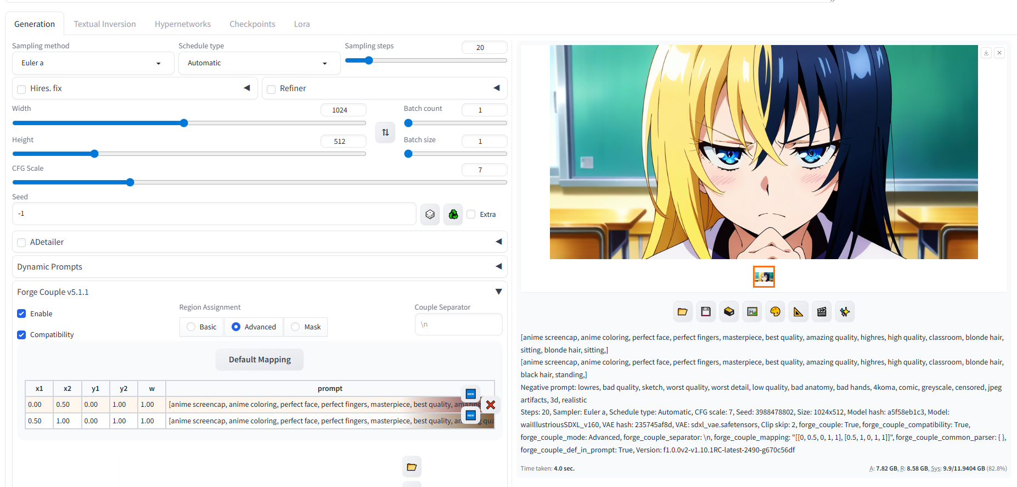The height and width of the screenshot is (487, 1017).
Task: Click the sparkles icon under the image
Action: tap(845, 312)
